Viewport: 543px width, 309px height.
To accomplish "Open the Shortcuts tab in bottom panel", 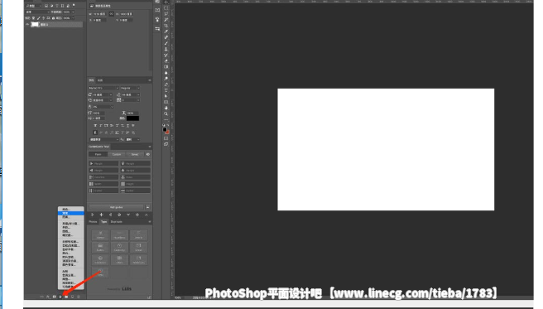I will tap(117, 222).
